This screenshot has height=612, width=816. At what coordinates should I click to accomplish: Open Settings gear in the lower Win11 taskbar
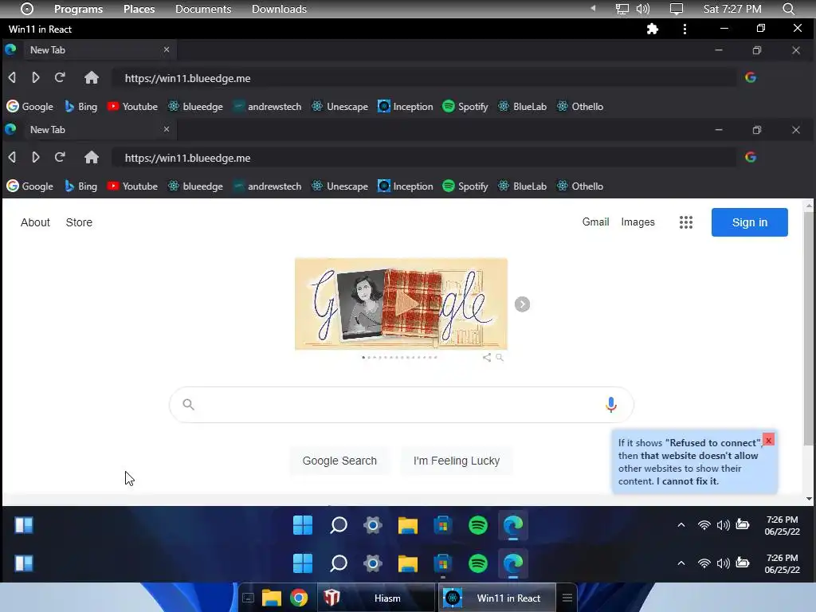click(x=373, y=563)
